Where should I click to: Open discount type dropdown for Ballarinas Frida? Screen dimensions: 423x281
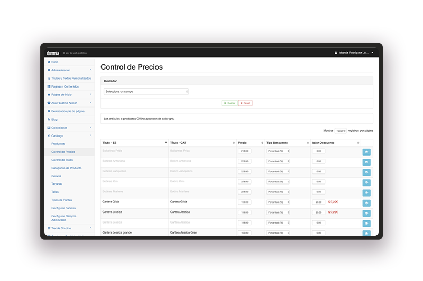point(278,151)
